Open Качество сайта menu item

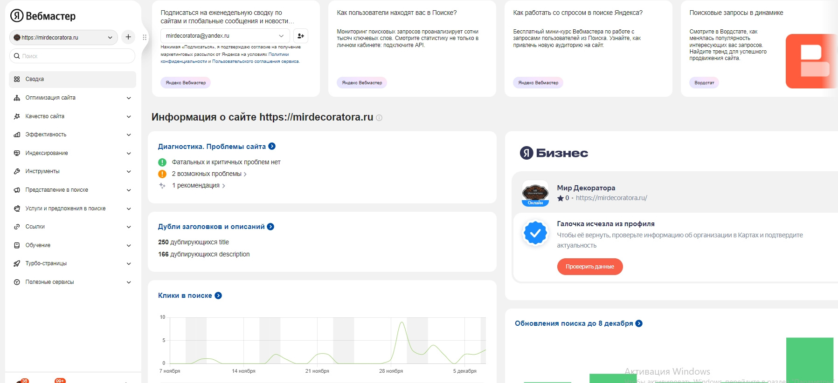(x=72, y=116)
